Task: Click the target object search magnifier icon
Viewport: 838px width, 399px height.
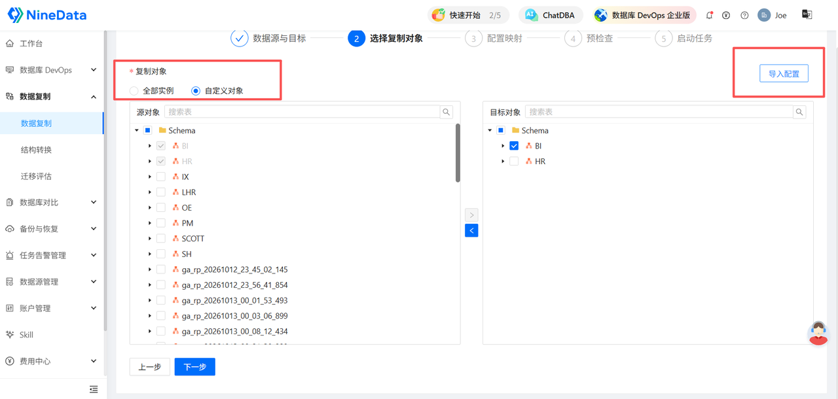Action: pyautogui.click(x=799, y=112)
